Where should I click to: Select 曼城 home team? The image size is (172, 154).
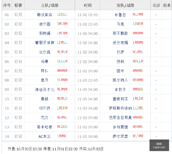point(44,99)
